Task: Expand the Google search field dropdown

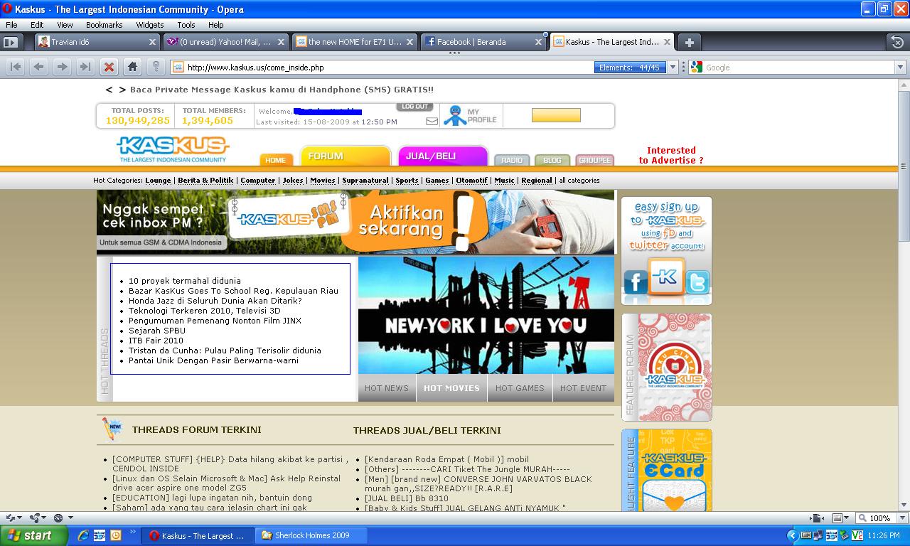Action: pos(899,67)
